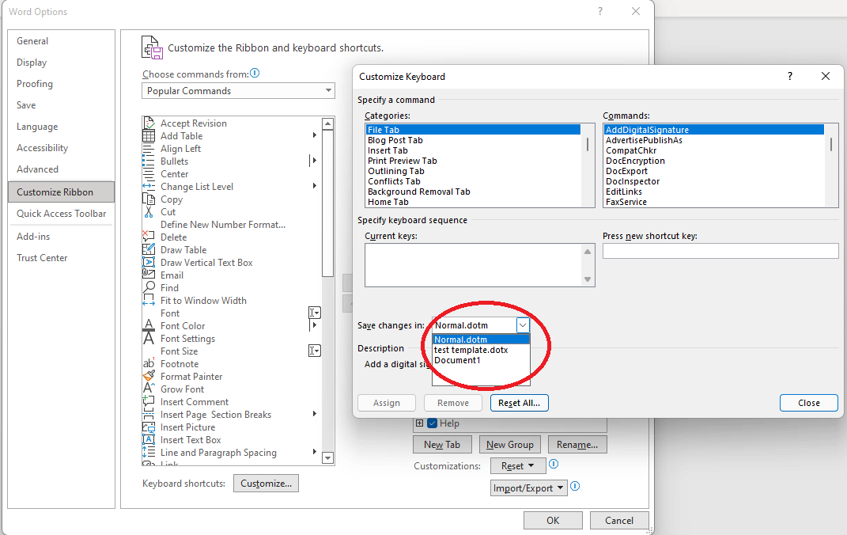Image resolution: width=847 pixels, height=535 pixels.
Task: Select the Line and Paragraph Spacing icon
Action: (149, 453)
